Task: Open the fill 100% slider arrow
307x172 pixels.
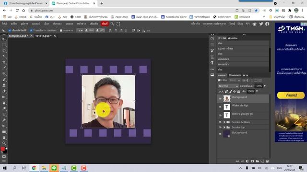Action: click(257, 91)
